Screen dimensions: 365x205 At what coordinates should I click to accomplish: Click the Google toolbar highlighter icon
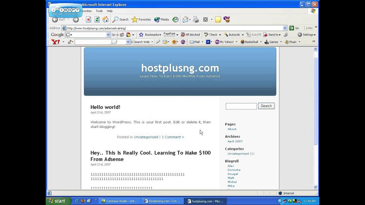286,35
